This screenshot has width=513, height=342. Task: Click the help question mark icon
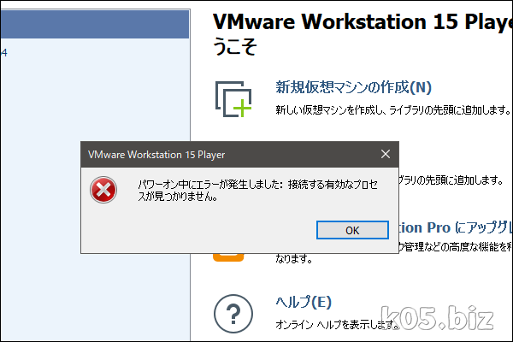[x=233, y=314]
